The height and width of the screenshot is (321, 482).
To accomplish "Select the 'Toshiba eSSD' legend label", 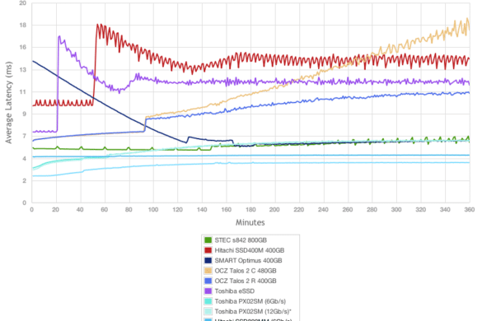I will pos(235,291).
